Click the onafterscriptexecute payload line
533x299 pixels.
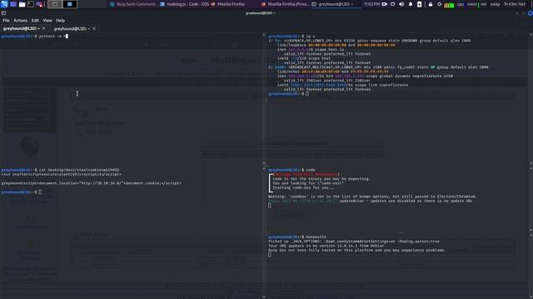(61, 174)
